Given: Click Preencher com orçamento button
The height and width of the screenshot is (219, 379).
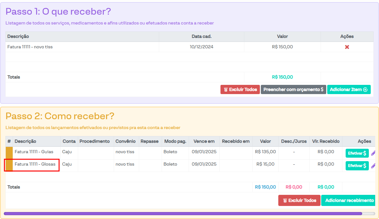Looking at the screenshot, I should (293, 90).
